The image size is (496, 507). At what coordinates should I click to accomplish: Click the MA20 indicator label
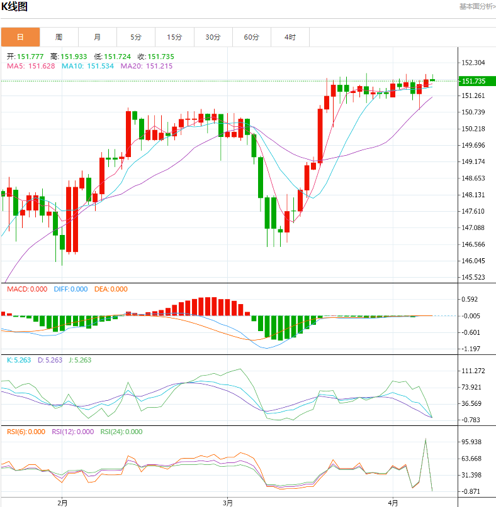coord(146,66)
